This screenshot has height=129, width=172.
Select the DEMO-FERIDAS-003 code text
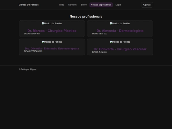coord(33,51)
